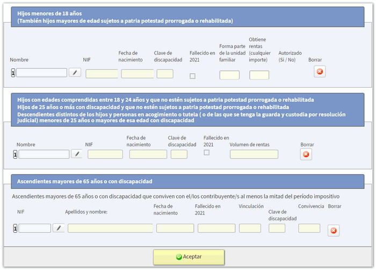Image resolution: width=376 pixels, height=270 pixels.
Task: Check Fallecido en 2021 box in descendants section
Action: 207,153
